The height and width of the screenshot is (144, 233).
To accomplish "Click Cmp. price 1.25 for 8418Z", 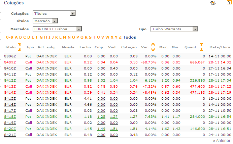I will 101,117.
